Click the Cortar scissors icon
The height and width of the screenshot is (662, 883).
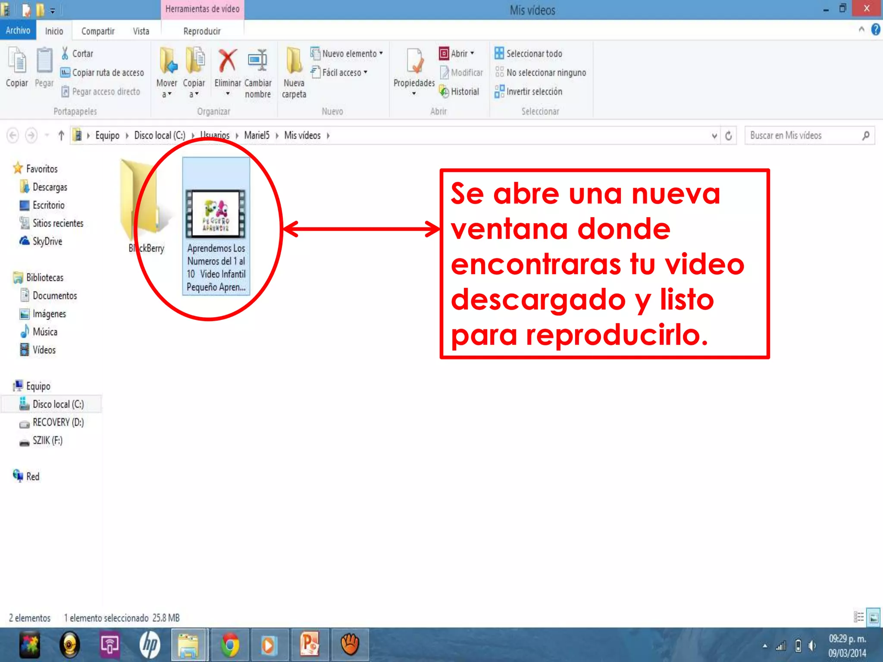pos(65,53)
